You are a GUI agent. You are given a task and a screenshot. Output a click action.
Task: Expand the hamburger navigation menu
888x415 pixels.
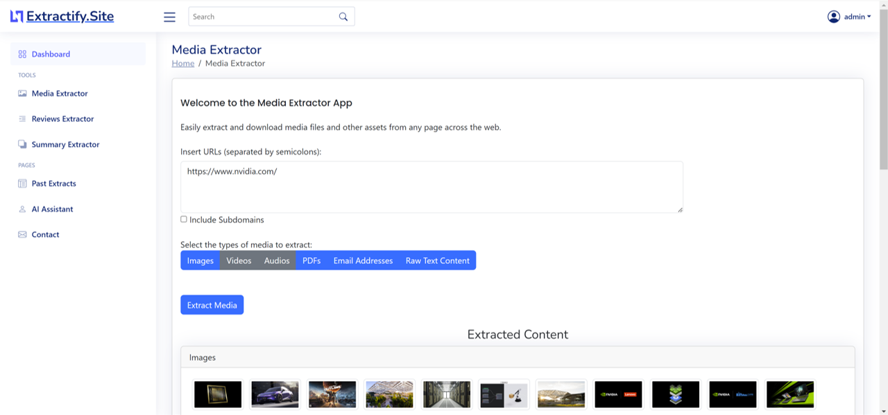click(169, 17)
